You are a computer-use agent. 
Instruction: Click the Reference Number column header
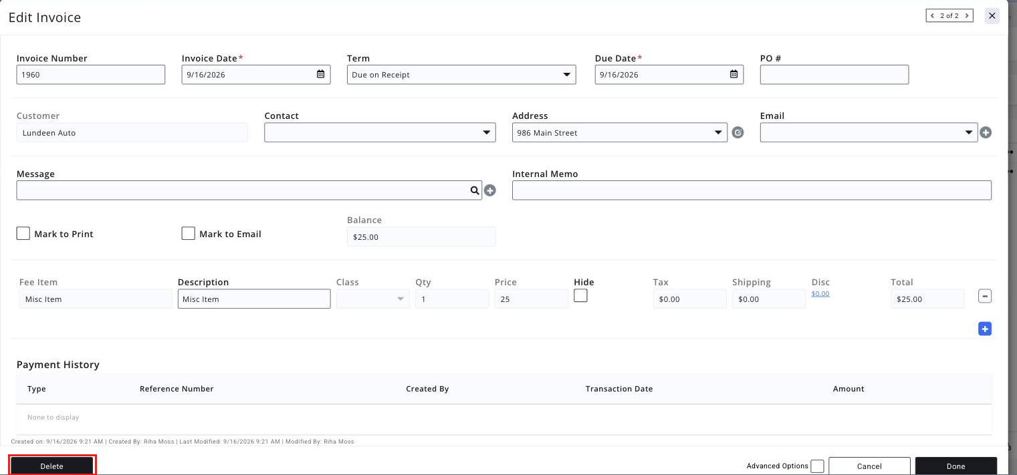177,389
